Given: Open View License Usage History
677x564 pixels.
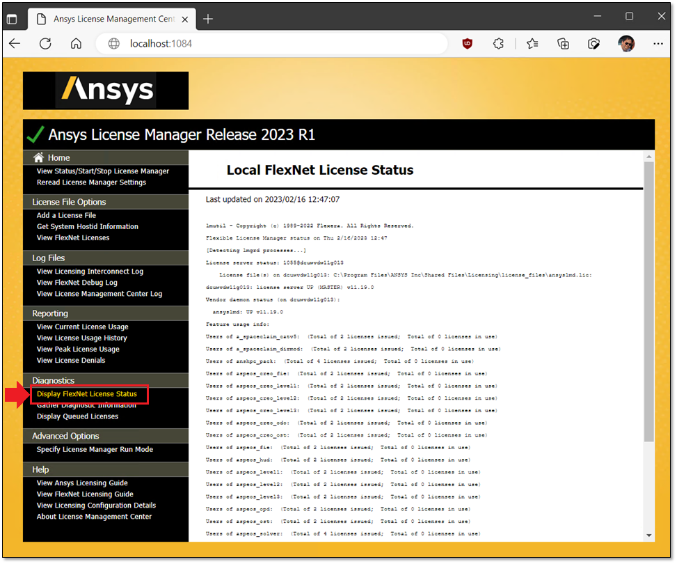Looking at the screenshot, I should click(81, 338).
